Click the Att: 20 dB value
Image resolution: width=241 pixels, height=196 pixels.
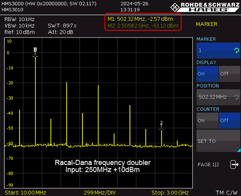[x=60, y=32]
